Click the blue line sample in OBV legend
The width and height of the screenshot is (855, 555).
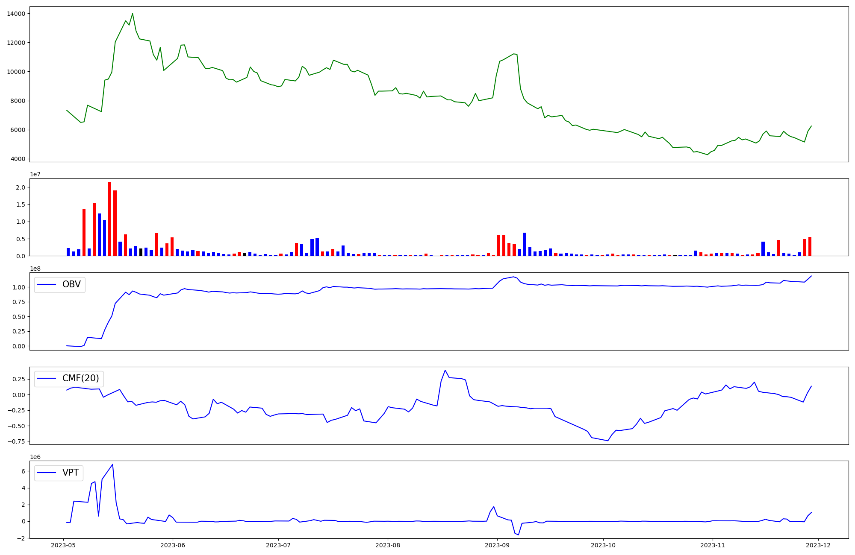click(47, 285)
